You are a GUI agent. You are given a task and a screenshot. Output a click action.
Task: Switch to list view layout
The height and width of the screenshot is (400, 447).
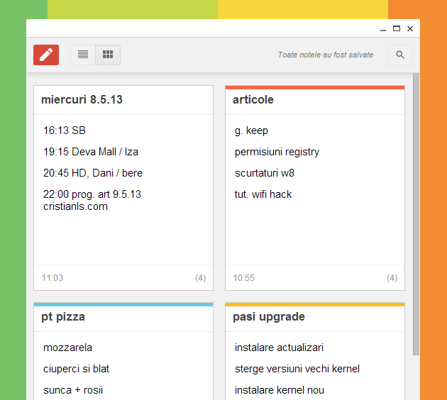point(83,55)
